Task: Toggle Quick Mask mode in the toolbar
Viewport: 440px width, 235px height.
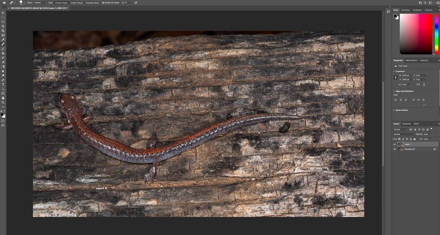Action: pos(3,121)
